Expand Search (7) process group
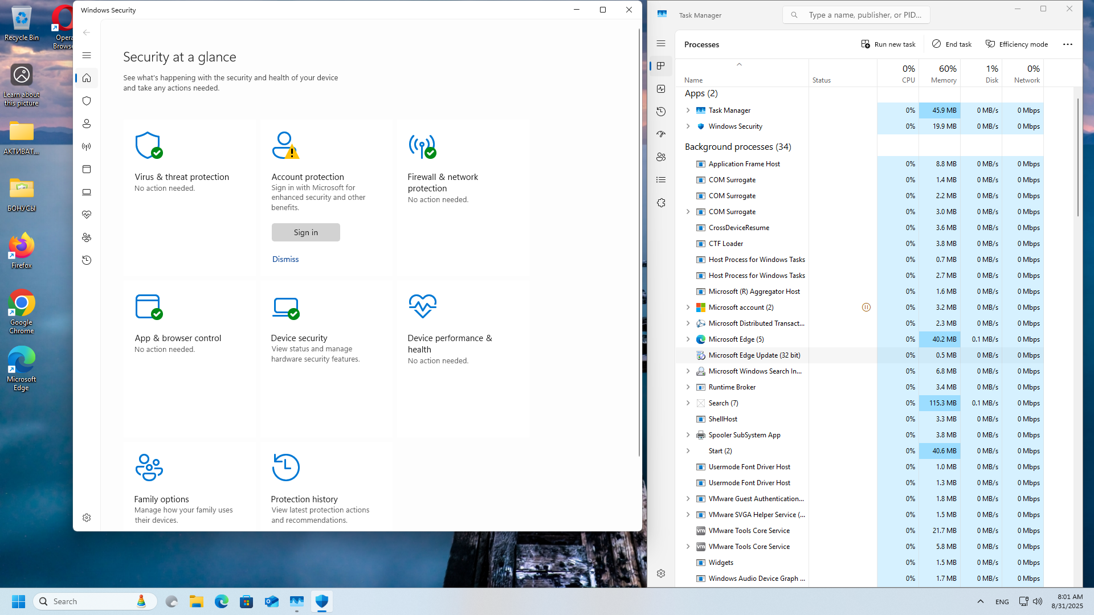This screenshot has height=615, width=1094. point(688,403)
